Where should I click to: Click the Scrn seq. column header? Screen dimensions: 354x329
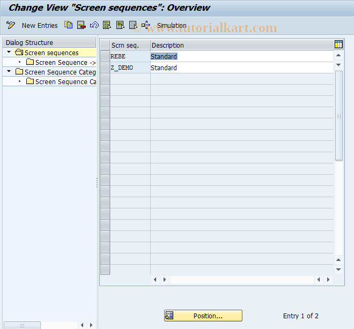point(130,46)
